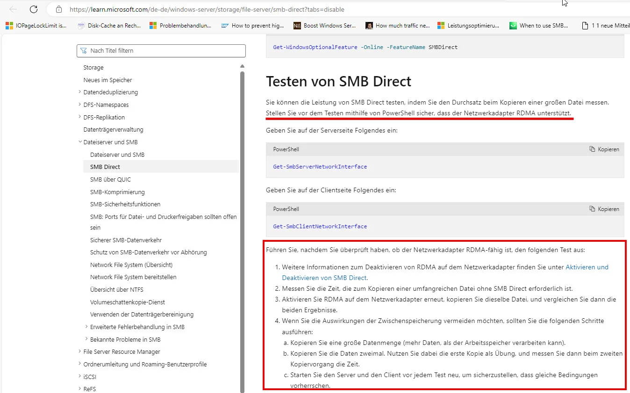Viewport: 630px width, 393px height.
Task: Expand Erweiterte Fehlerbehandlung in SMB
Action: [x=86, y=327]
